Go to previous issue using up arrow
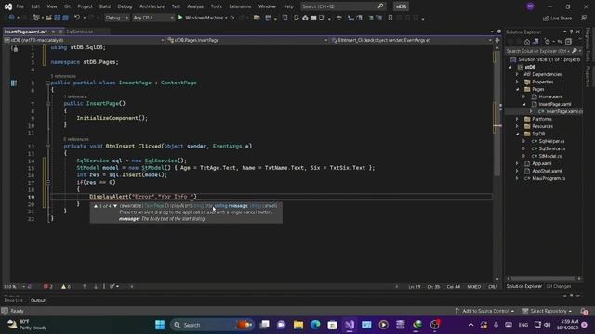The height and width of the screenshot is (334, 595). click(85, 286)
